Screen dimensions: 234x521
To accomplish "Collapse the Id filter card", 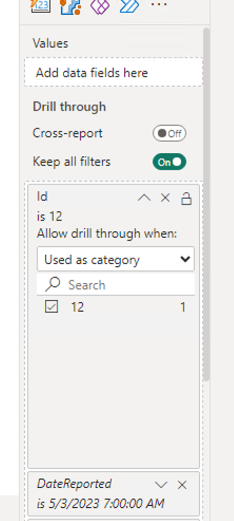I will [144, 198].
